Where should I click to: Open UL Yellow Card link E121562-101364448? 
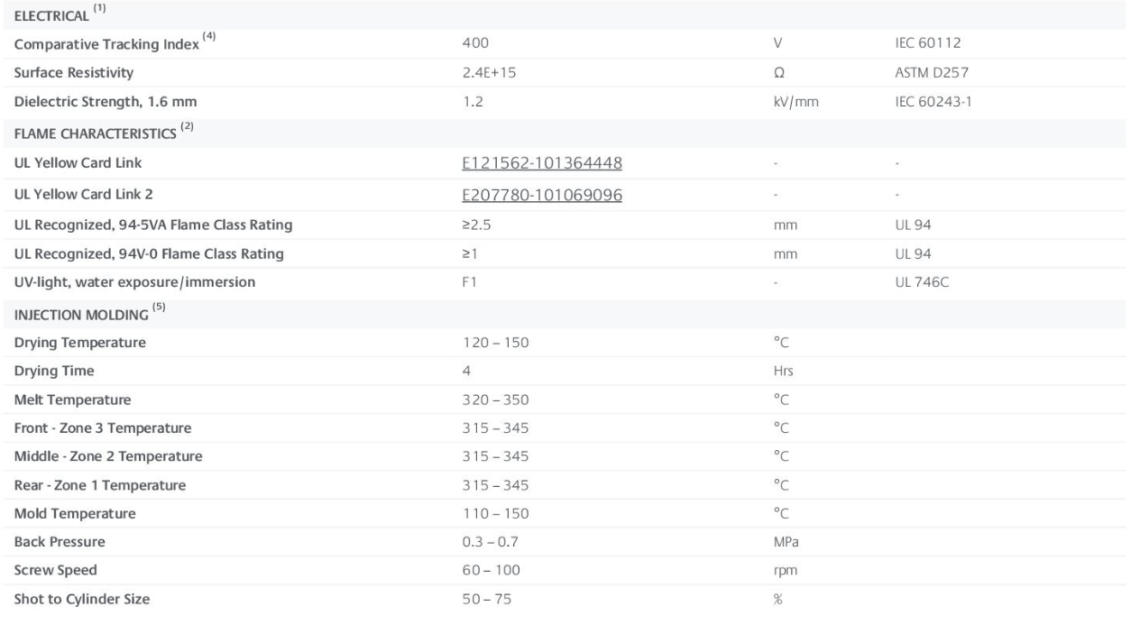tap(541, 163)
